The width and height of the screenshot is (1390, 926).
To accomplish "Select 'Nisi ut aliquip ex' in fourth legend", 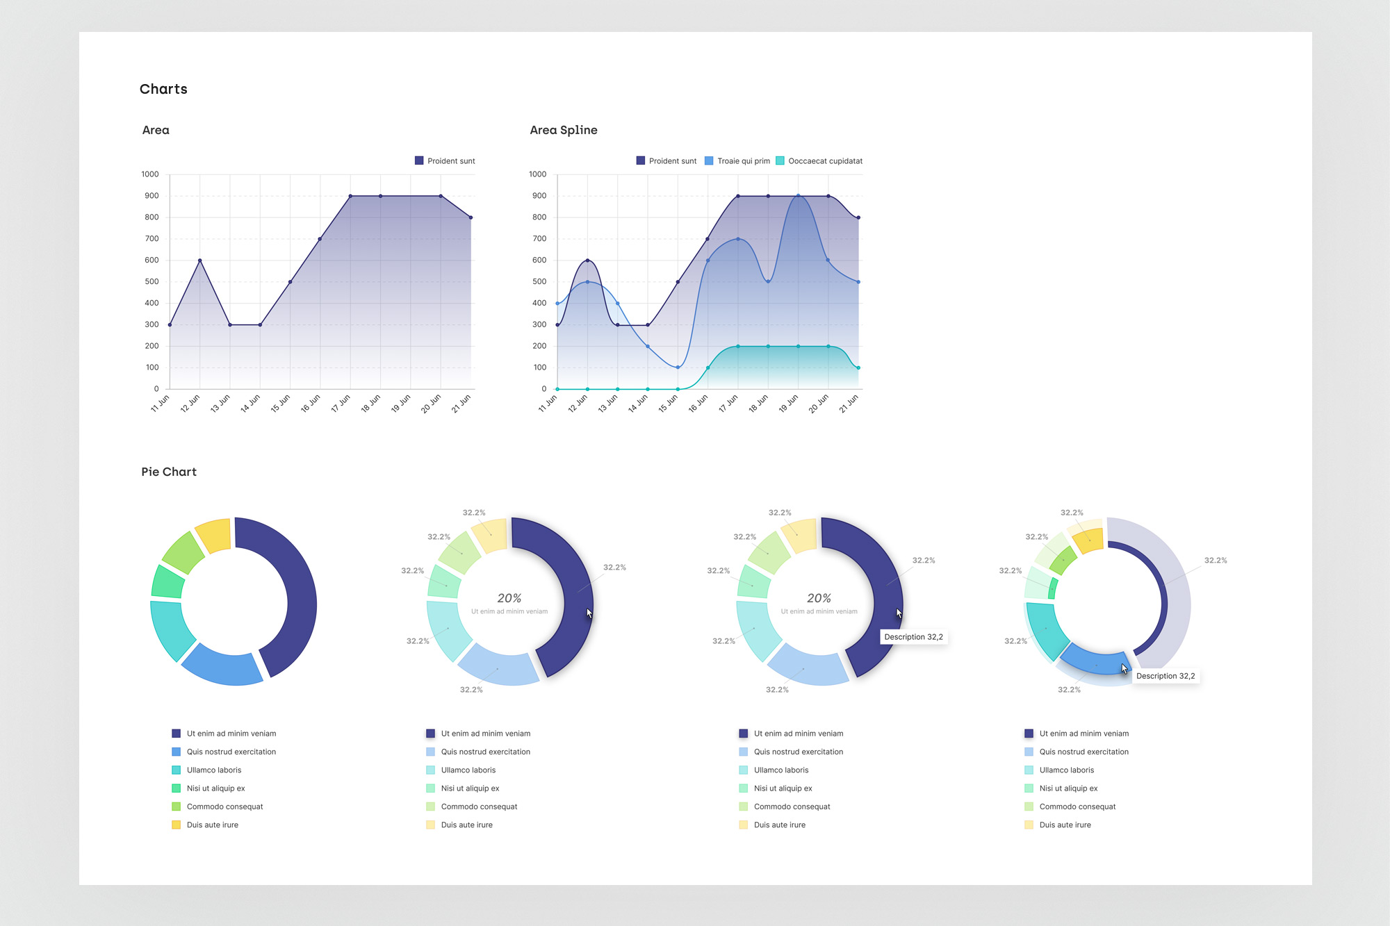I will click(1068, 788).
